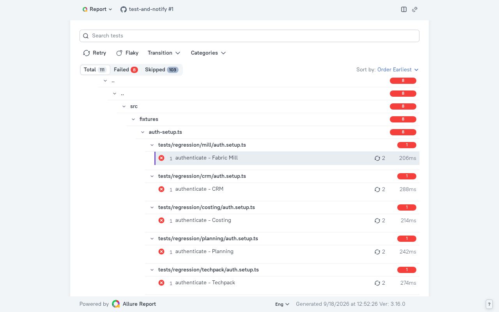Collapse tests/regression/costing/auth.setup.ts group
Screen dimensions: 499x312
(152, 207)
